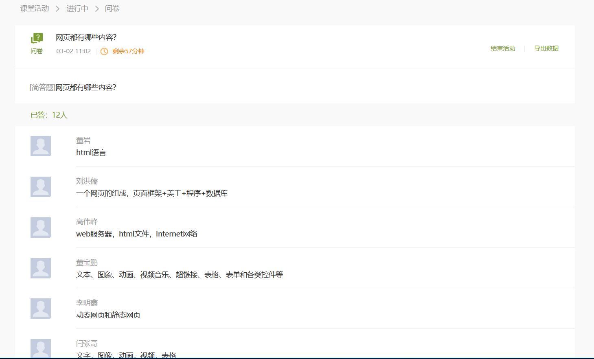Click 李明鑫's avatar icon

coord(41,309)
